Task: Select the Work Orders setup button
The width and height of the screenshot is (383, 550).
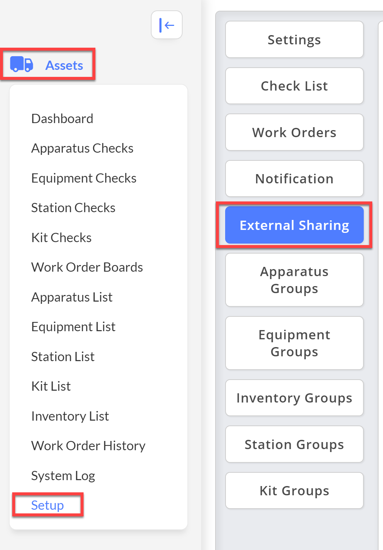Action: 294,132
